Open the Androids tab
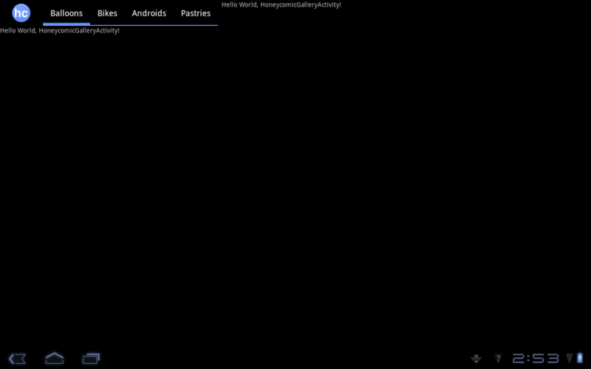 149,13
